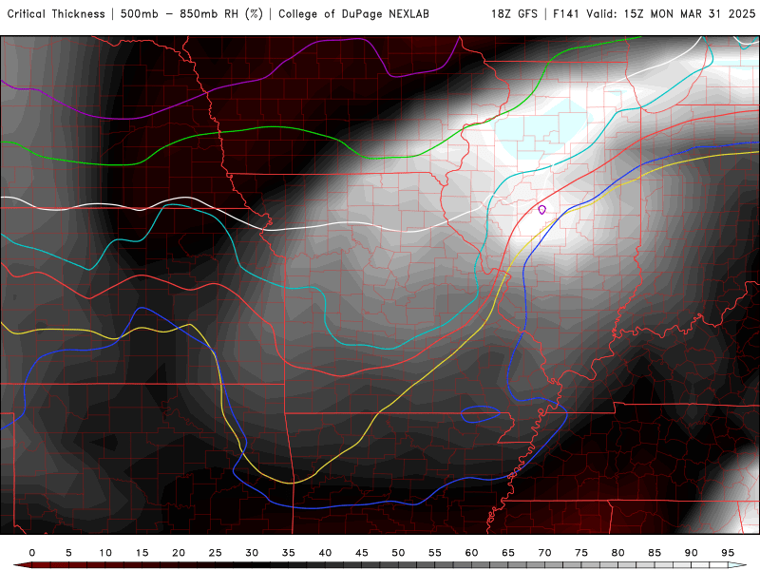This screenshot has width=760, height=570.
Task: Click the colorbar label '70'
Action: pos(544,553)
